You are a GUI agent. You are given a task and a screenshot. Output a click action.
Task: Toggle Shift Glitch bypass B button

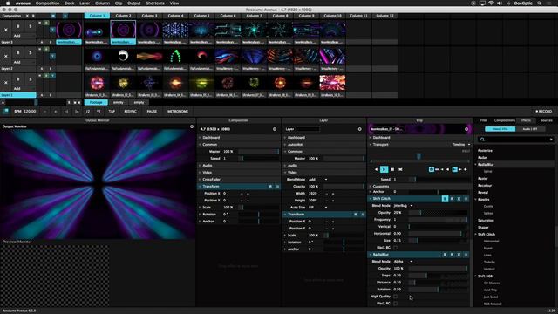click(x=445, y=199)
